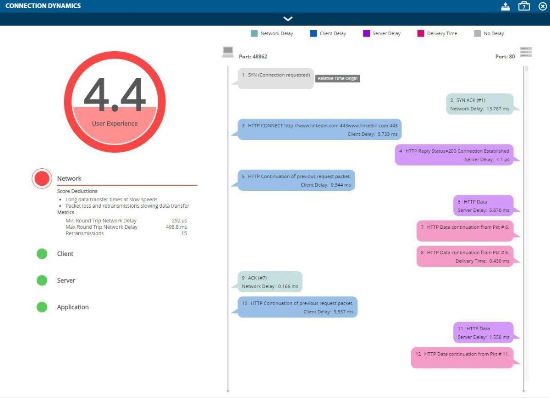The height and width of the screenshot is (398, 550).
Task: Click the export/upload icon in header
Action: [x=506, y=6]
